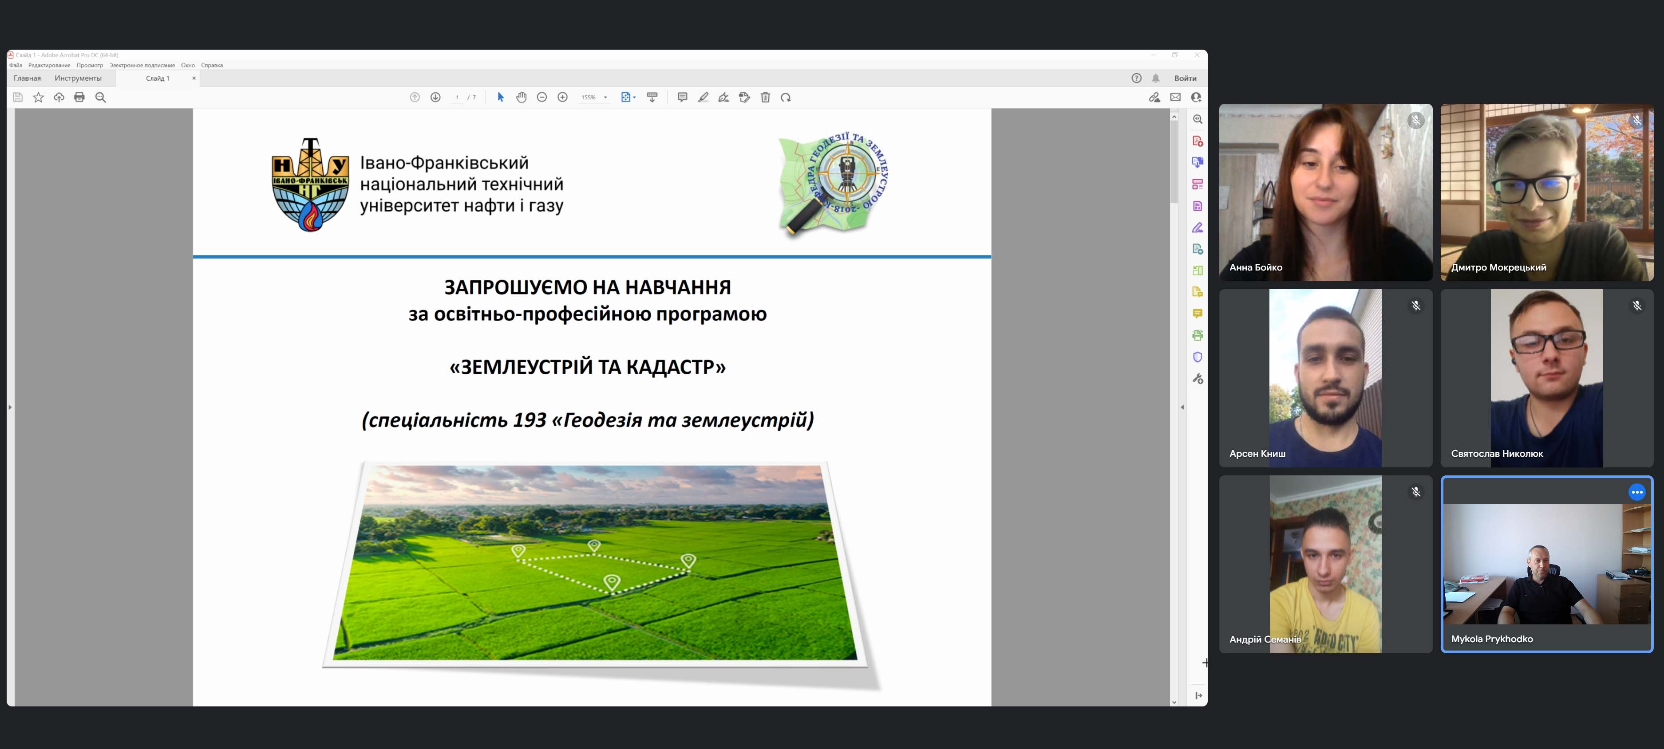
Task: Open the Редактирование menu
Action: click(x=49, y=65)
